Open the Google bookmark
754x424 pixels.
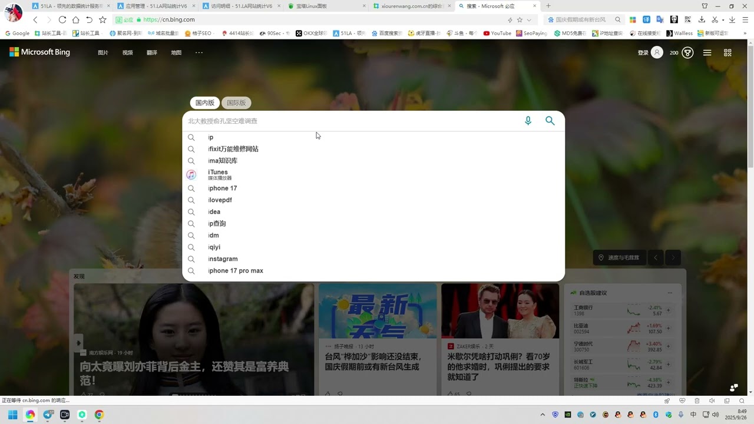pyautogui.click(x=17, y=34)
